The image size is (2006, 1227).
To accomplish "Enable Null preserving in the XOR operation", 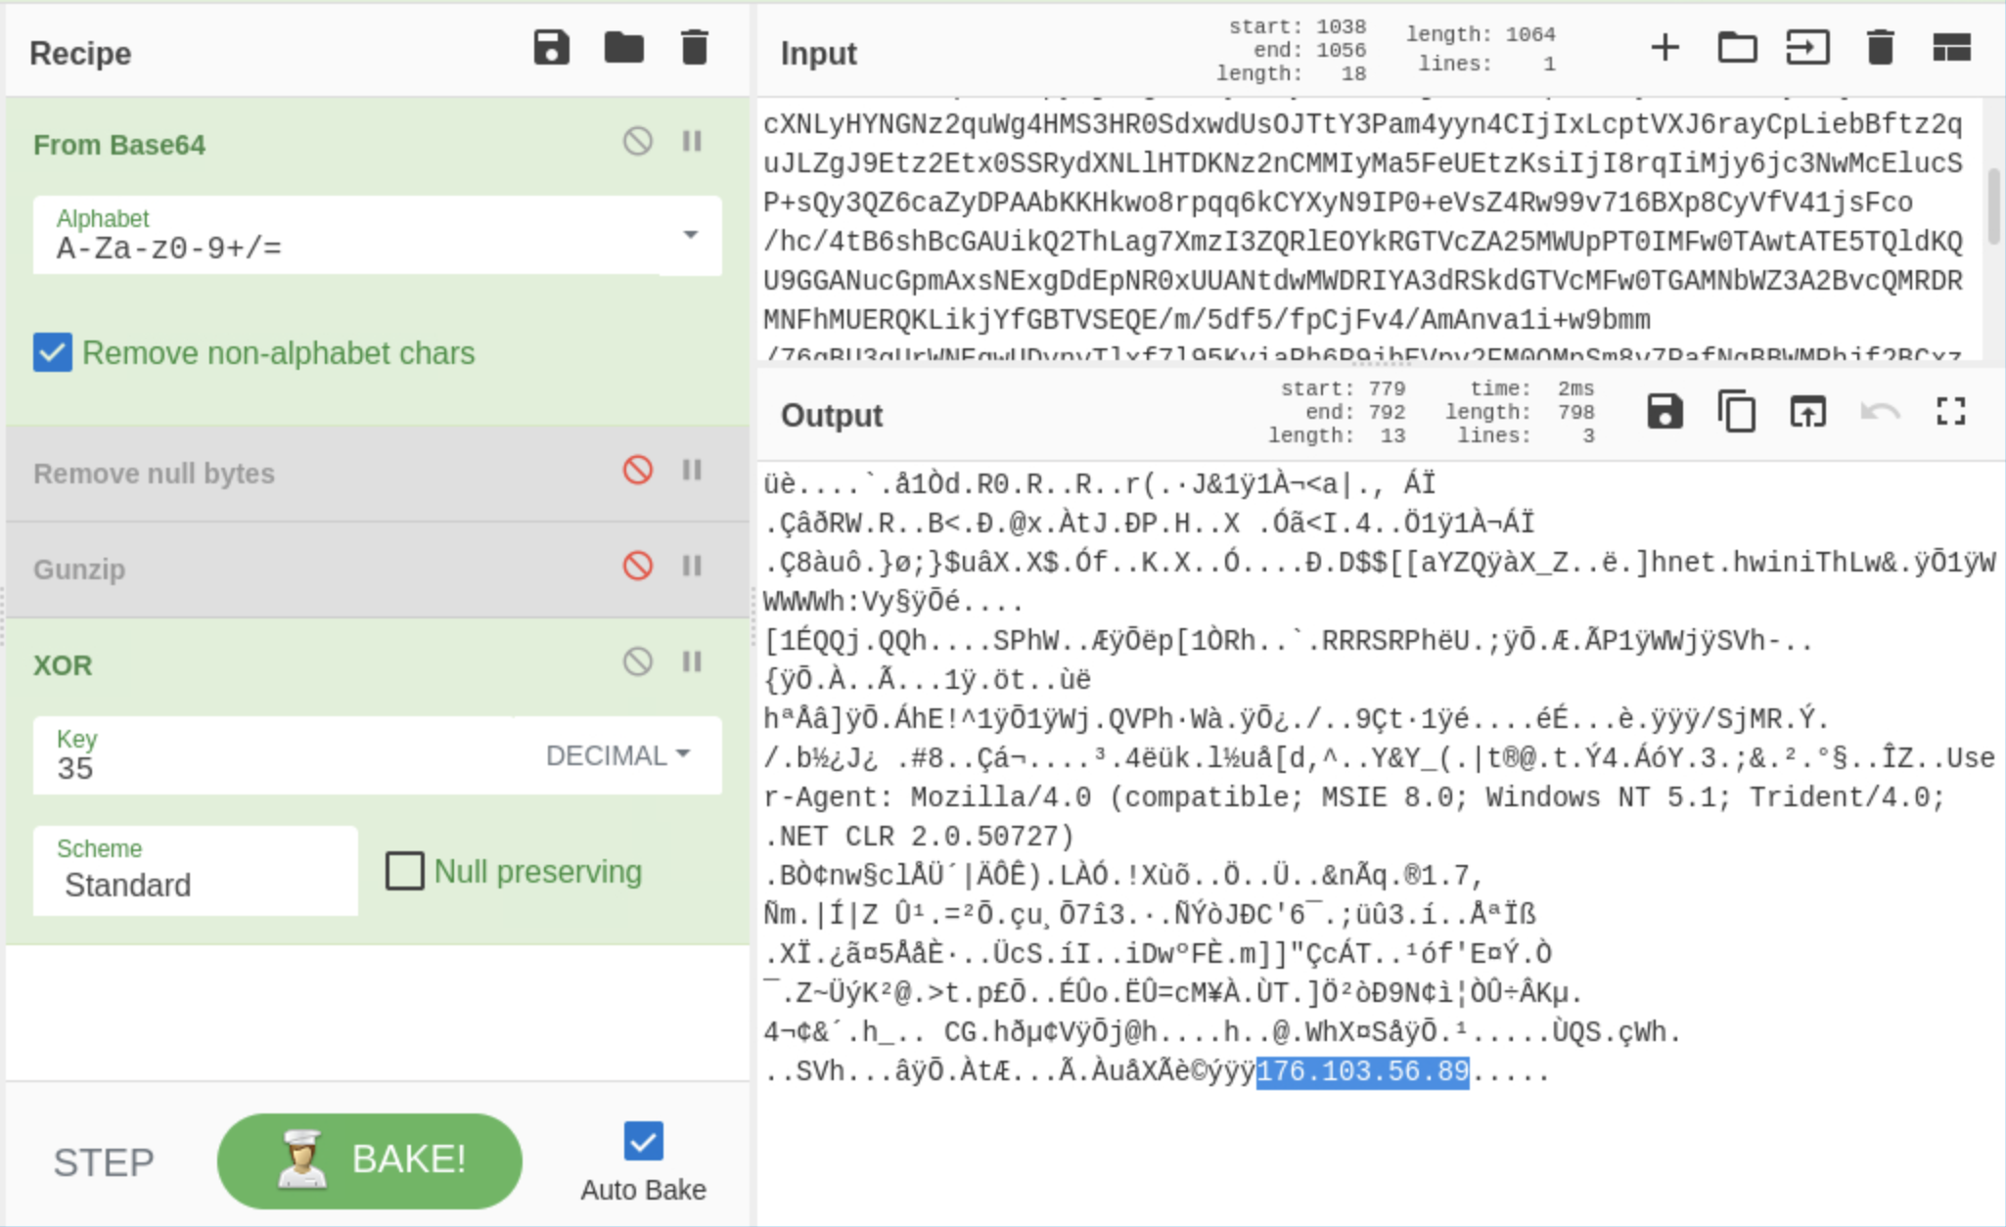I will pyautogui.click(x=404, y=871).
